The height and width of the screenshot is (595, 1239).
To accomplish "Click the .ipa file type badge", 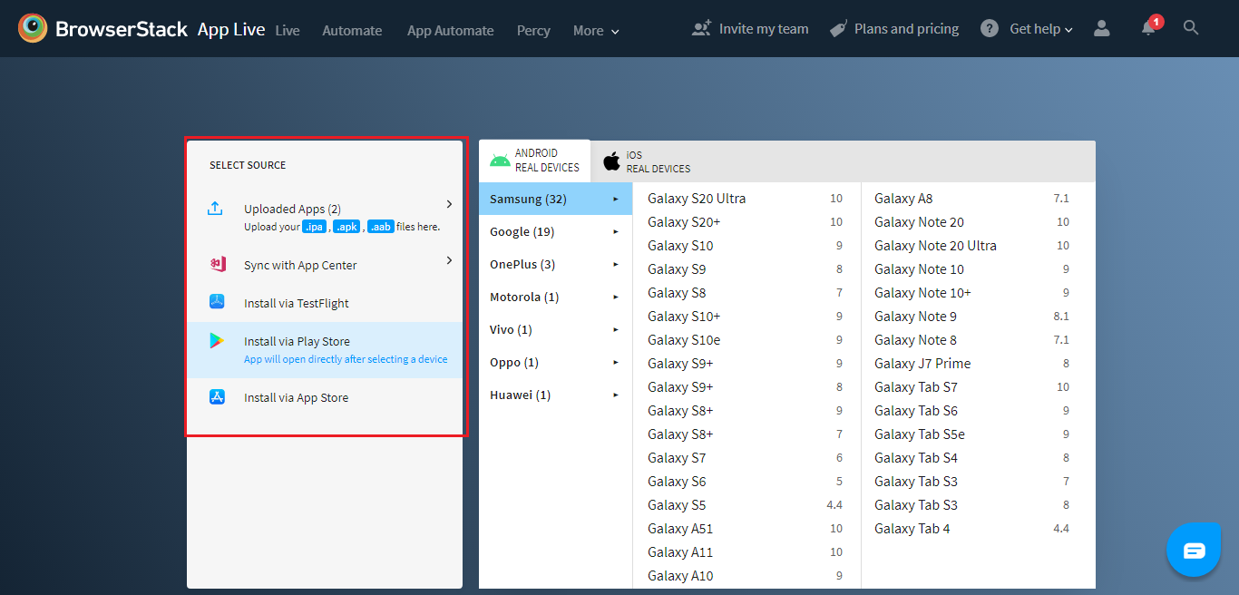I will tap(314, 227).
